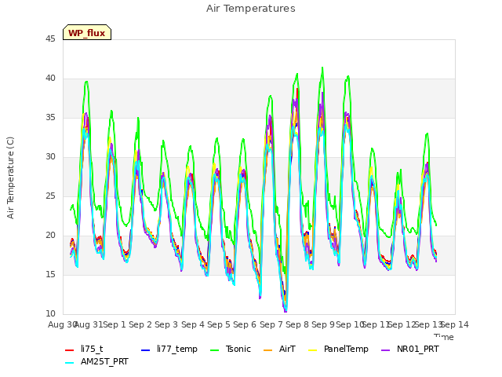Click the cyan AM25T_PRT legend swatch
The height and width of the screenshot is (377, 502).
pos(70,362)
